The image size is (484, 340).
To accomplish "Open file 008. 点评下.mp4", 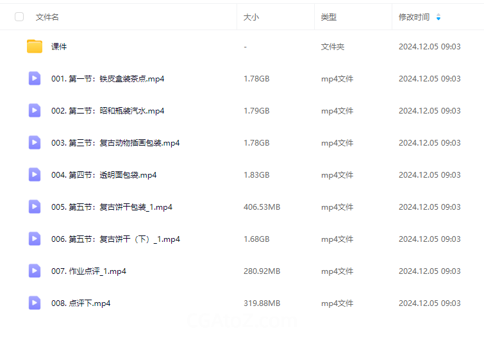I will pos(81,303).
